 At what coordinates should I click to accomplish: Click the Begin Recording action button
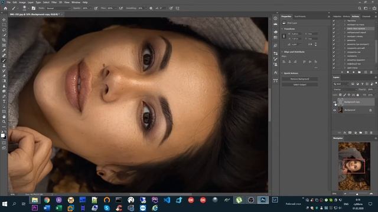[x=348, y=72]
